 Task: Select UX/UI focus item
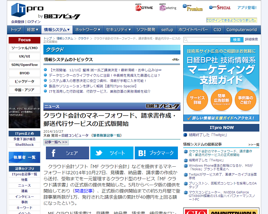(24, 56)
